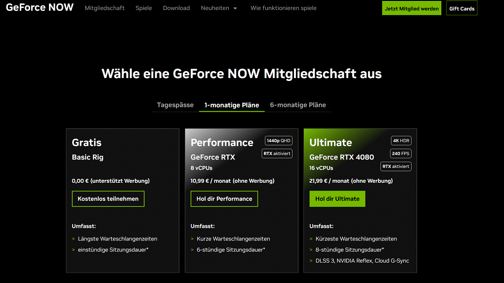504x283 pixels.
Task: Click the 4K HDR badge
Action: (x=401, y=141)
